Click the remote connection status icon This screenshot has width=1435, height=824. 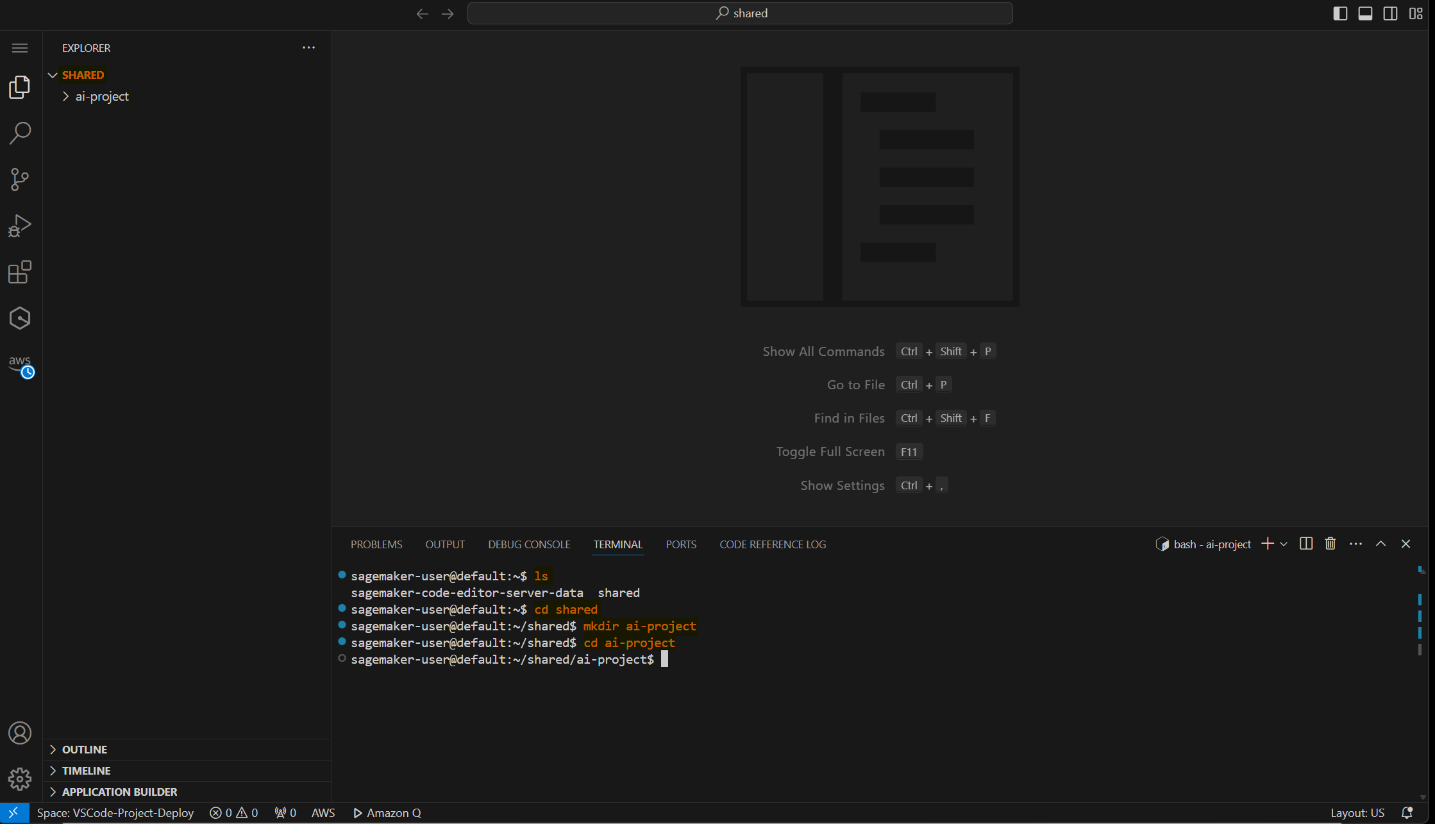click(x=14, y=813)
